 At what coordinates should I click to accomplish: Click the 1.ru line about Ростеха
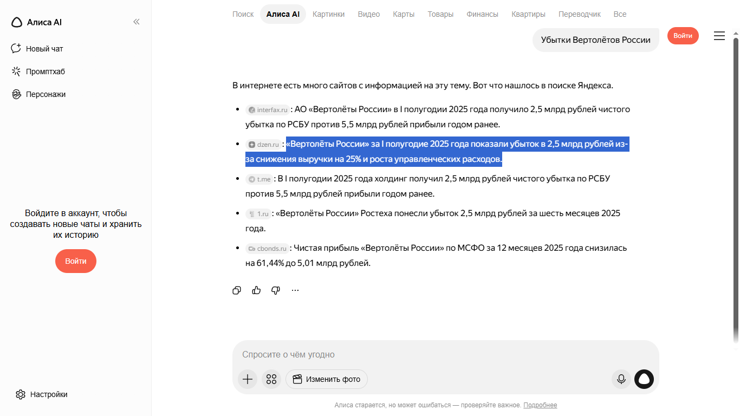433,221
